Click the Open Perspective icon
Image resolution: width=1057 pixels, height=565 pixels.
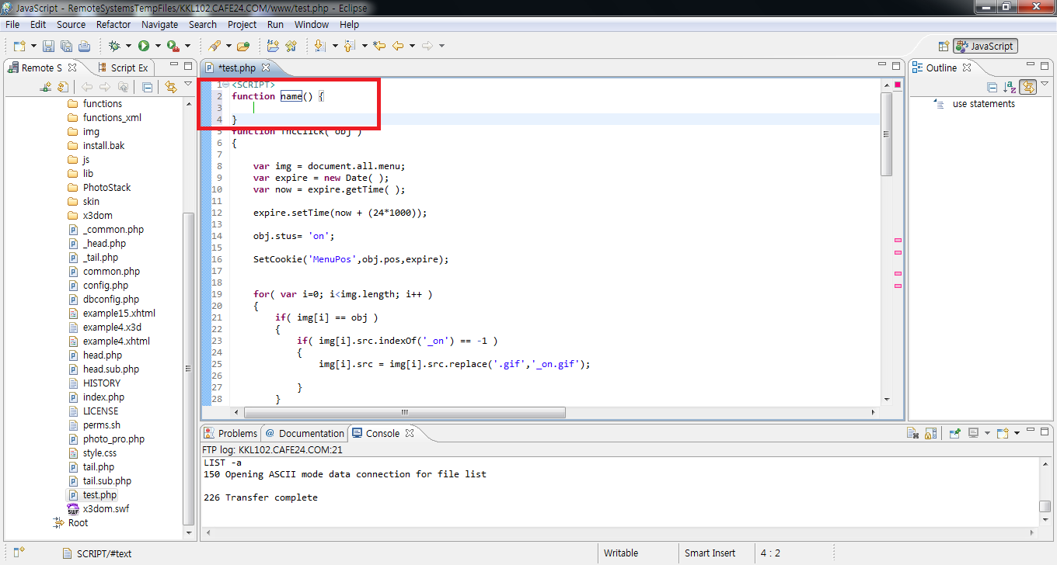click(x=944, y=47)
